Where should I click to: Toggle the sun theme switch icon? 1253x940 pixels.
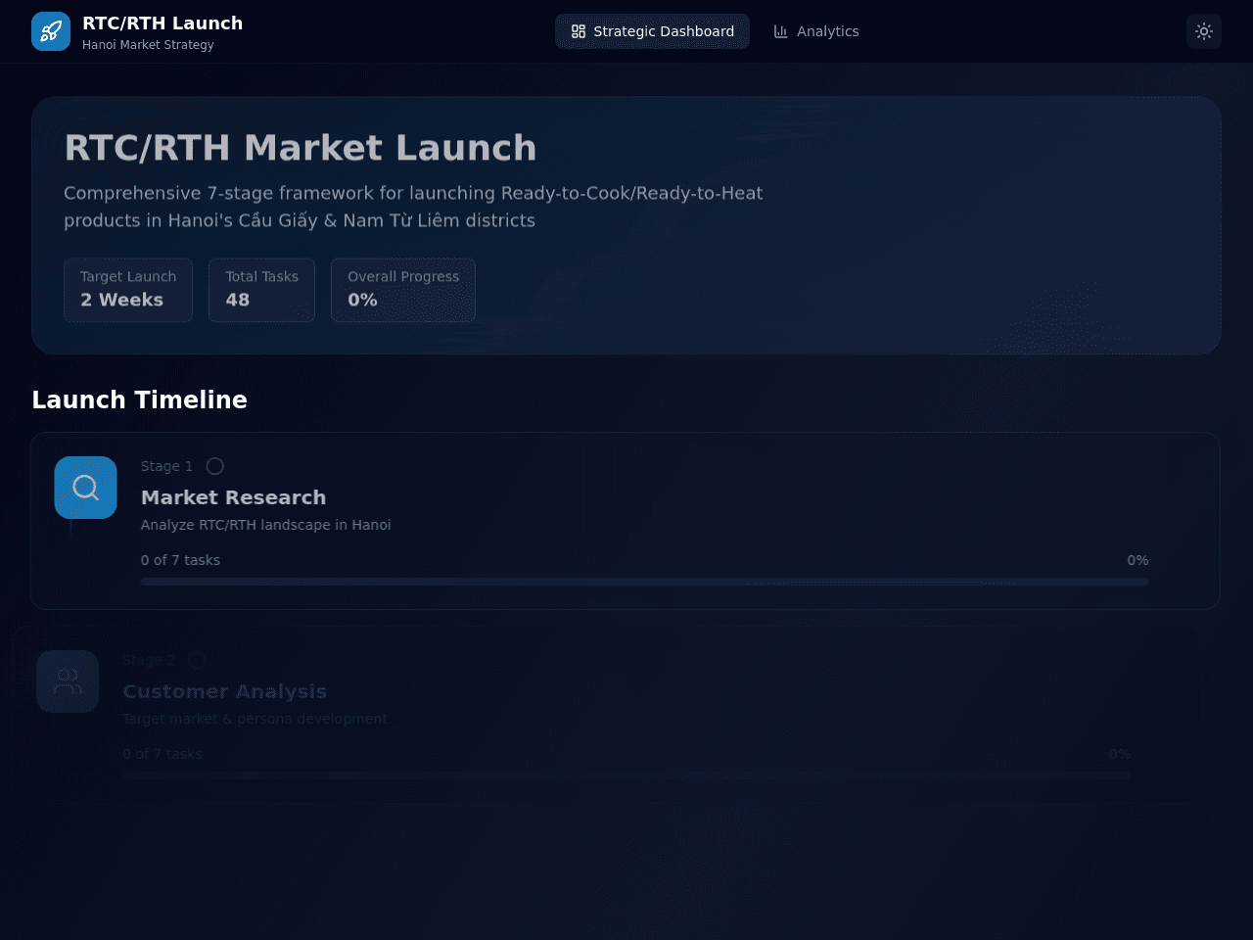tap(1204, 31)
